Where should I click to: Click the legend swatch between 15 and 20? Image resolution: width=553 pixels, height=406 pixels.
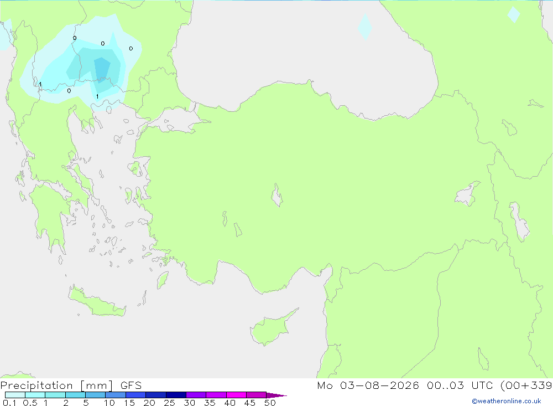coord(135,395)
